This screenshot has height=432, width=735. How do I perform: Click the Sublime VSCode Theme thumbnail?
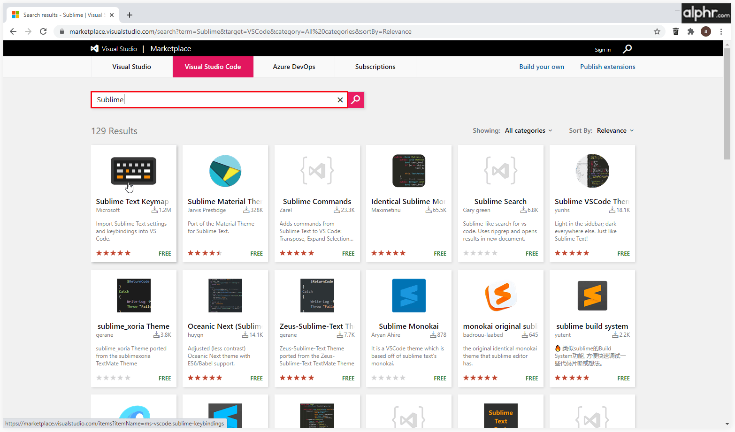[x=592, y=171]
